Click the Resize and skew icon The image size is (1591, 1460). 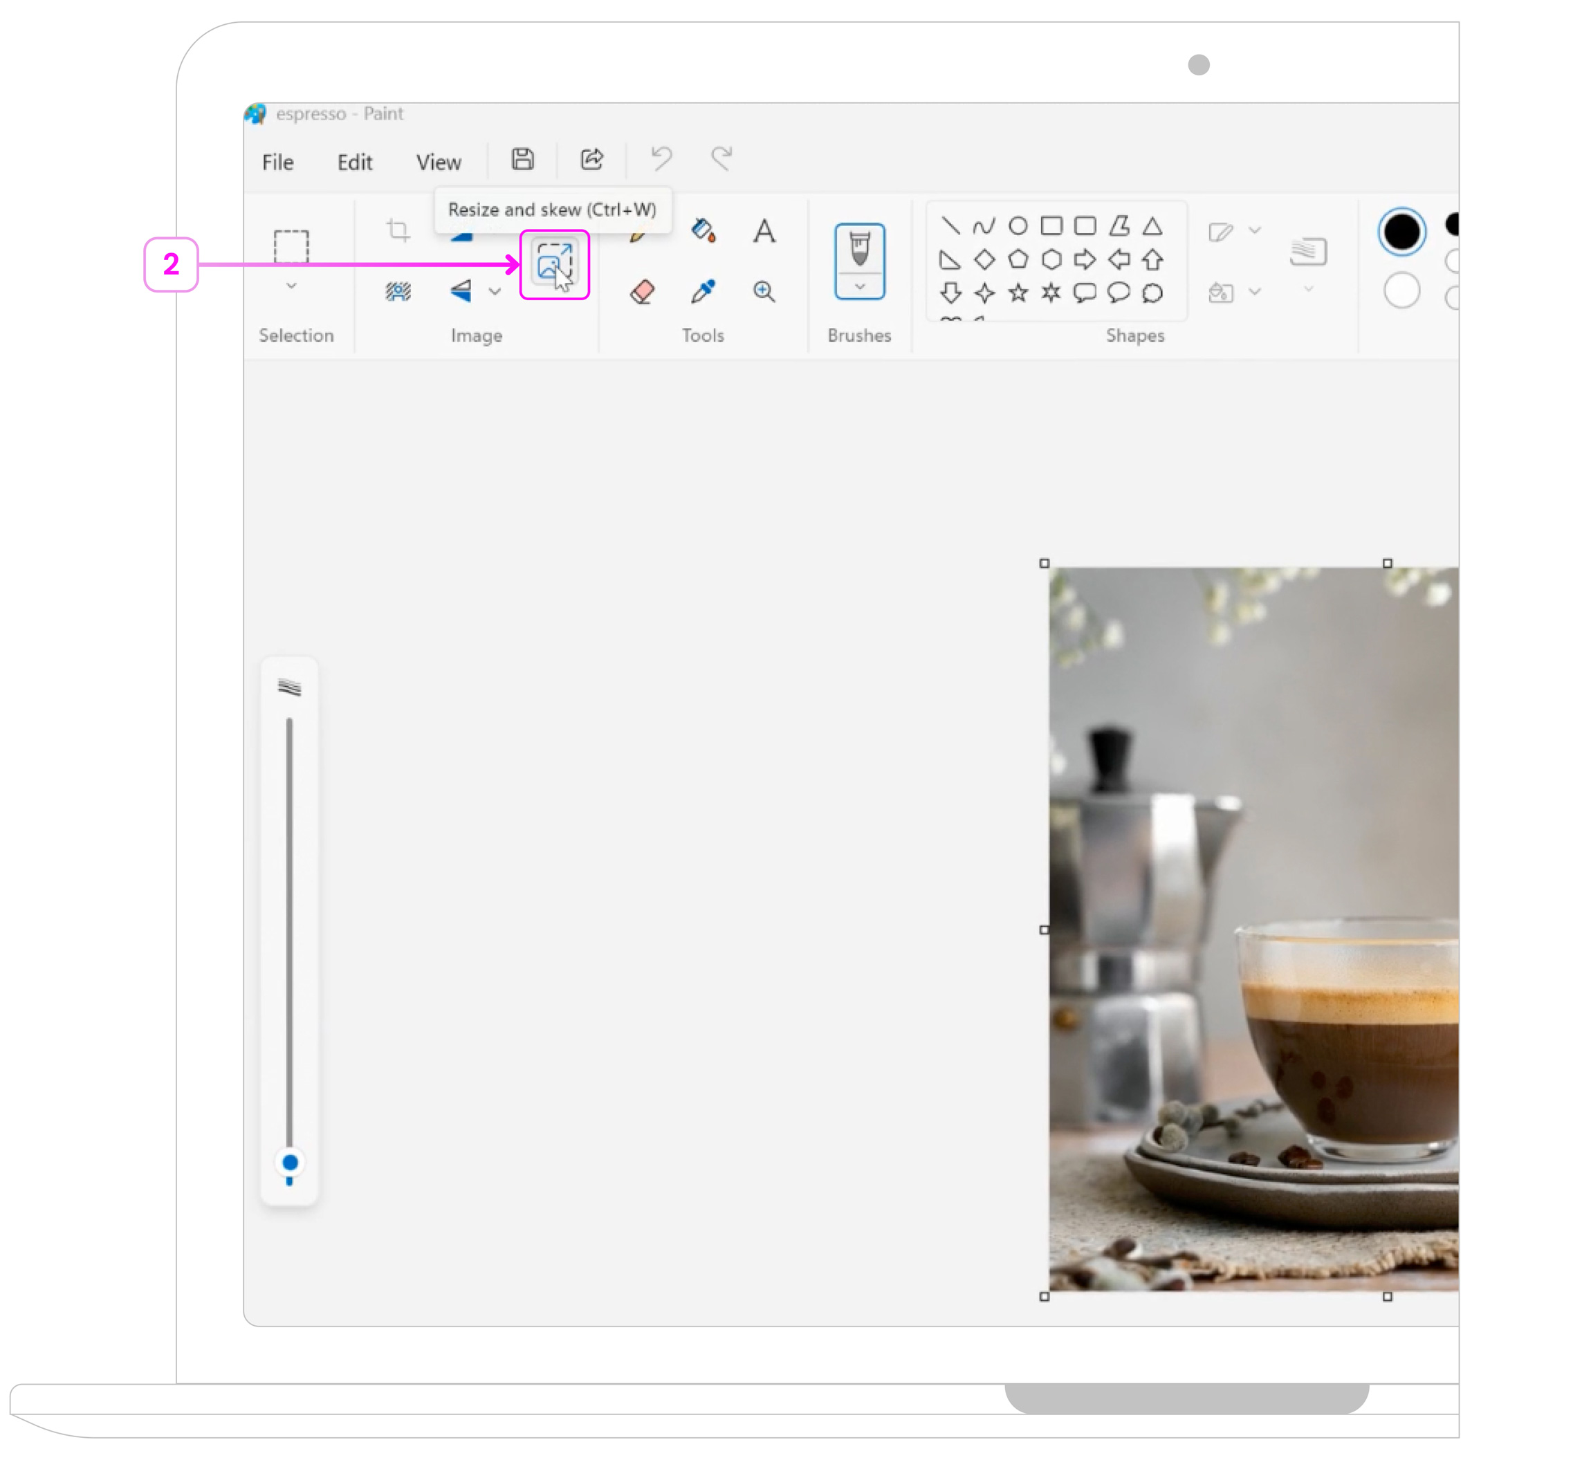coord(554,264)
